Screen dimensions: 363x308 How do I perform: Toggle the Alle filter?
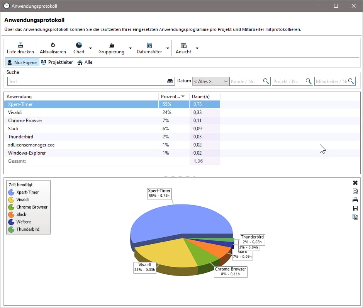85,62
